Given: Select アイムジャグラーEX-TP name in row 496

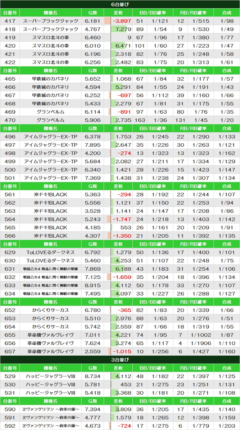Looking at the screenshot, I should click(51, 137).
